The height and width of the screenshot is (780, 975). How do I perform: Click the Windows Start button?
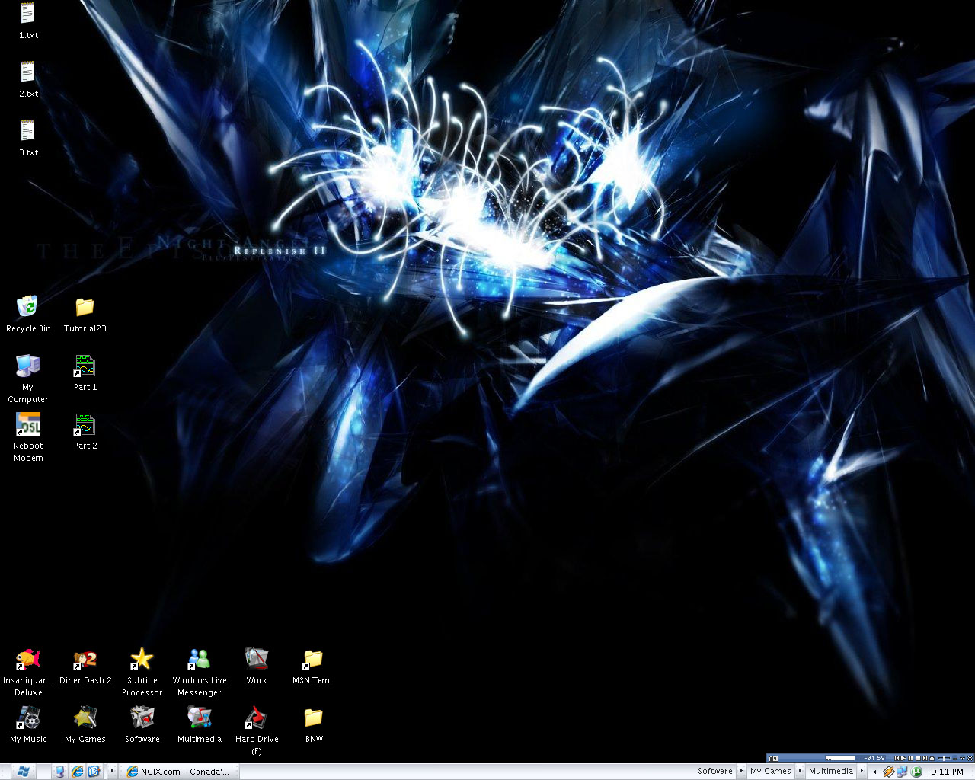pos(23,772)
